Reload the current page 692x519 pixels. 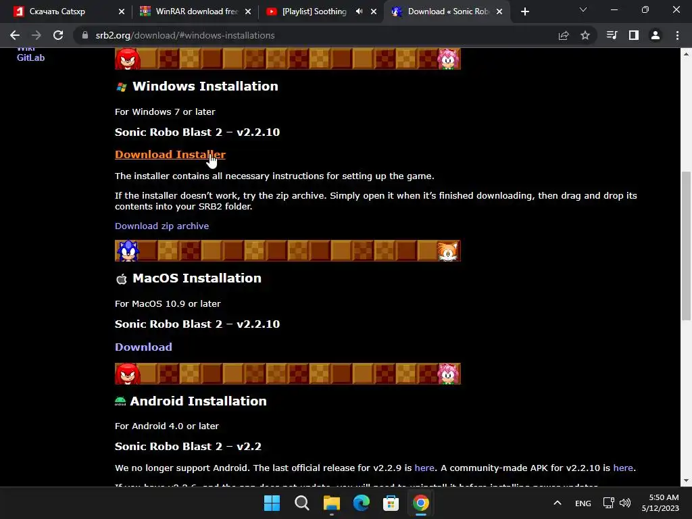[x=58, y=35]
